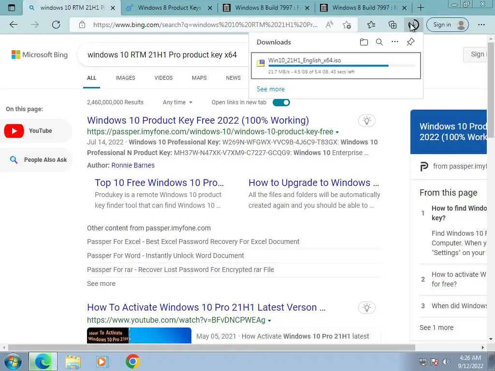Open a new tab with plus button
Viewport: 495px width, 371px height.
[421, 8]
